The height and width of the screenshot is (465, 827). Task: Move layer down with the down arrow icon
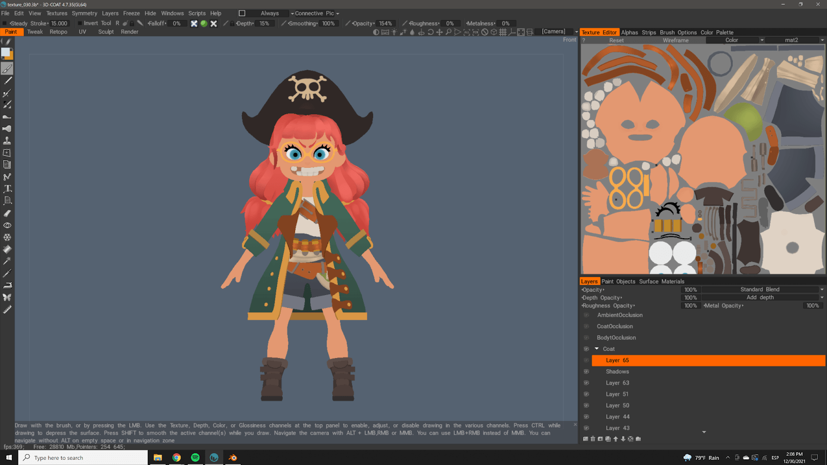click(623, 439)
